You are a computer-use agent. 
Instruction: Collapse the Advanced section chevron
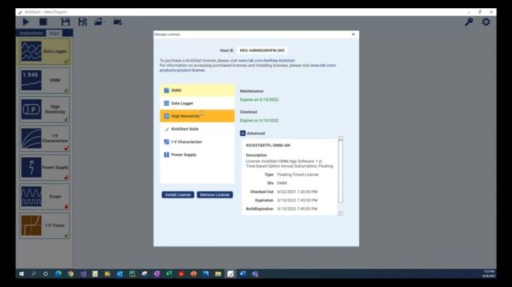click(x=242, y=133)
